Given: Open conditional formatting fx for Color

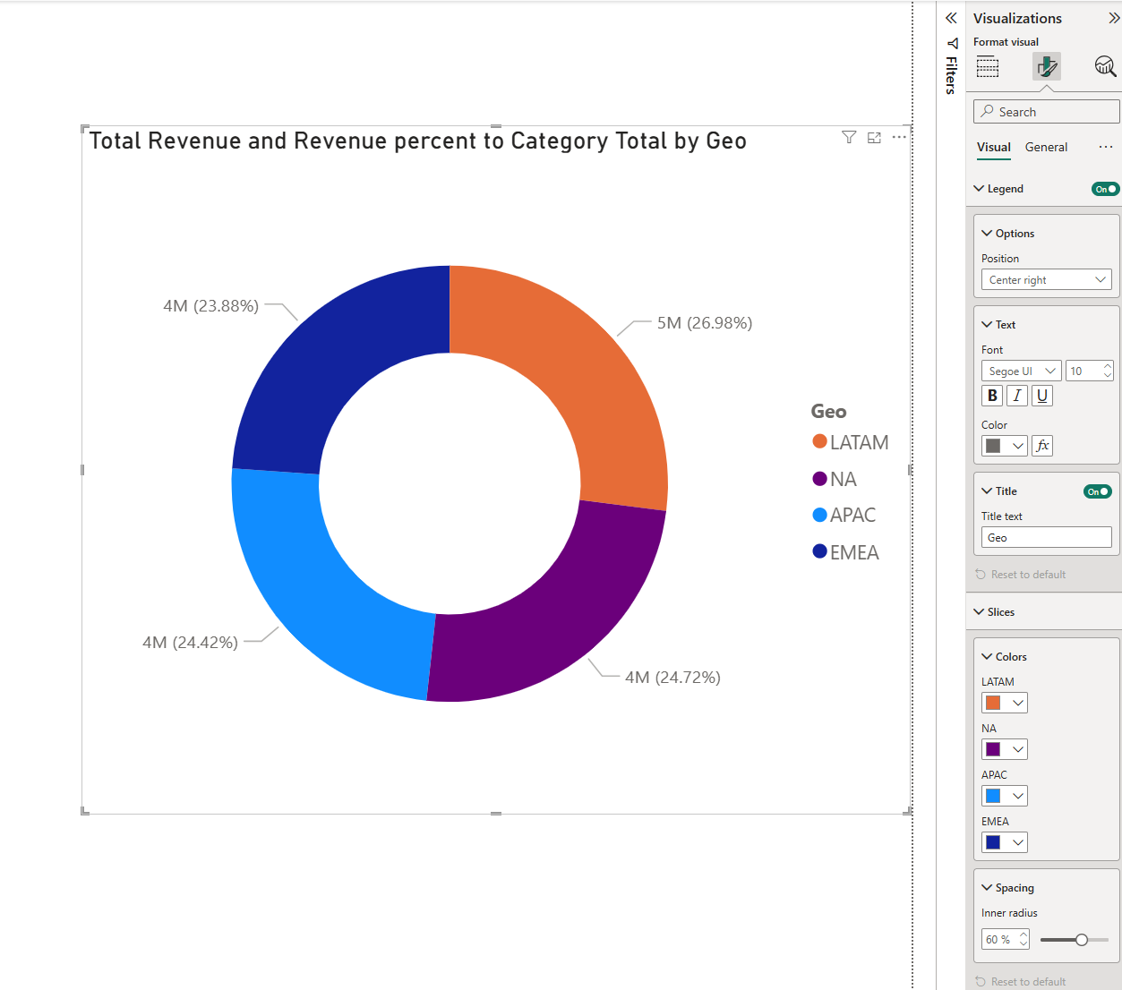Looking at the screenshot, I should coord(1042,446).
